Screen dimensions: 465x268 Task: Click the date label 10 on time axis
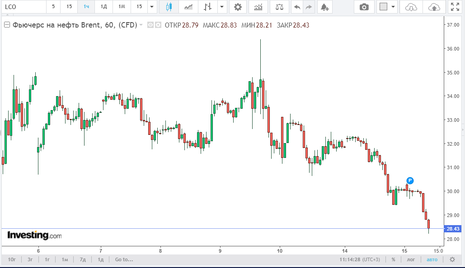tap(280, 251)
